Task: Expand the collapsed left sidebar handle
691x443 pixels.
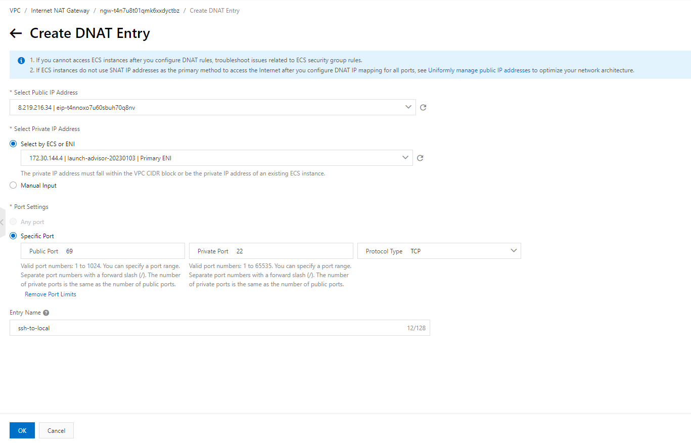Action: (x=2, y=222)
